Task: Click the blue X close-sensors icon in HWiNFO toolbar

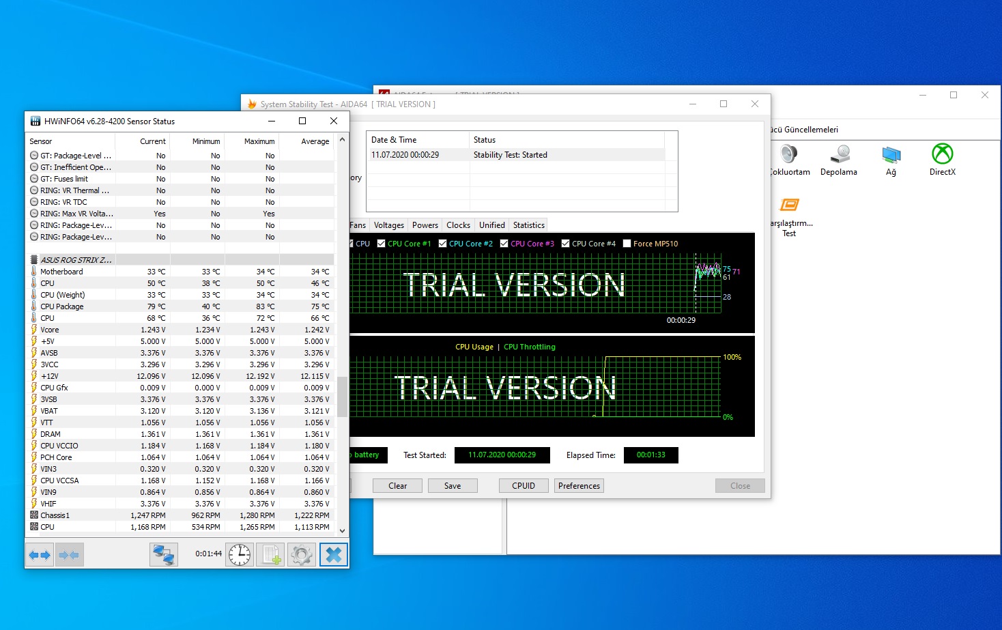Action: tap(333, 555)
